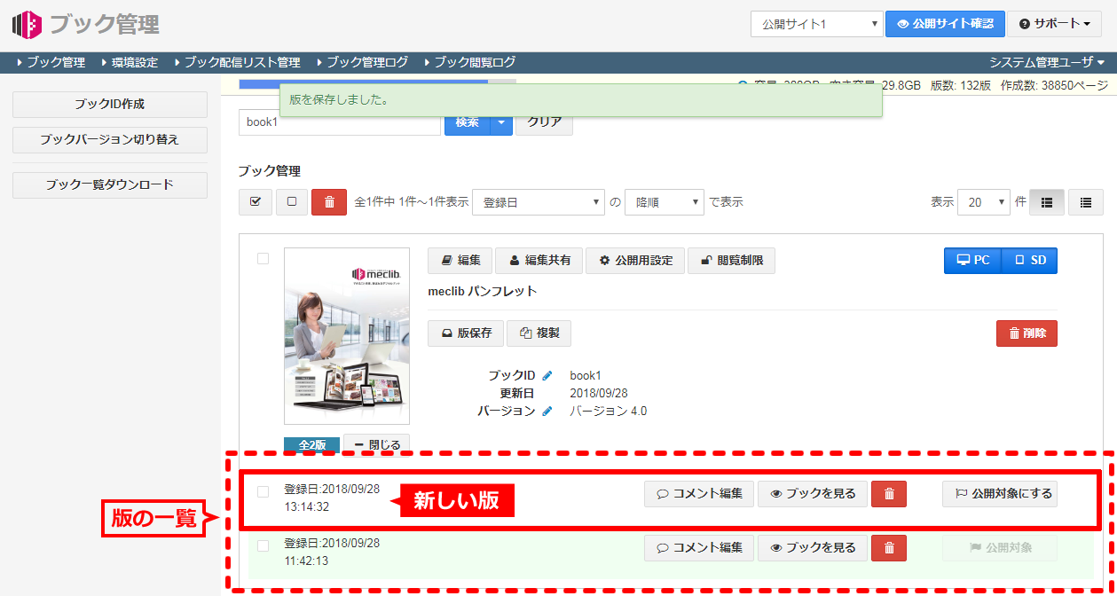The width and height of the screenshot is (1117, 596).
Task: Click the 版を保存しました notification message
Action: [580, 100]
